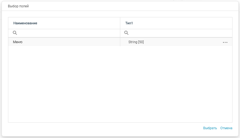Sort by the Тип1 column header
This screenshot has height=138, width=240.
click(x=129, y=23)
